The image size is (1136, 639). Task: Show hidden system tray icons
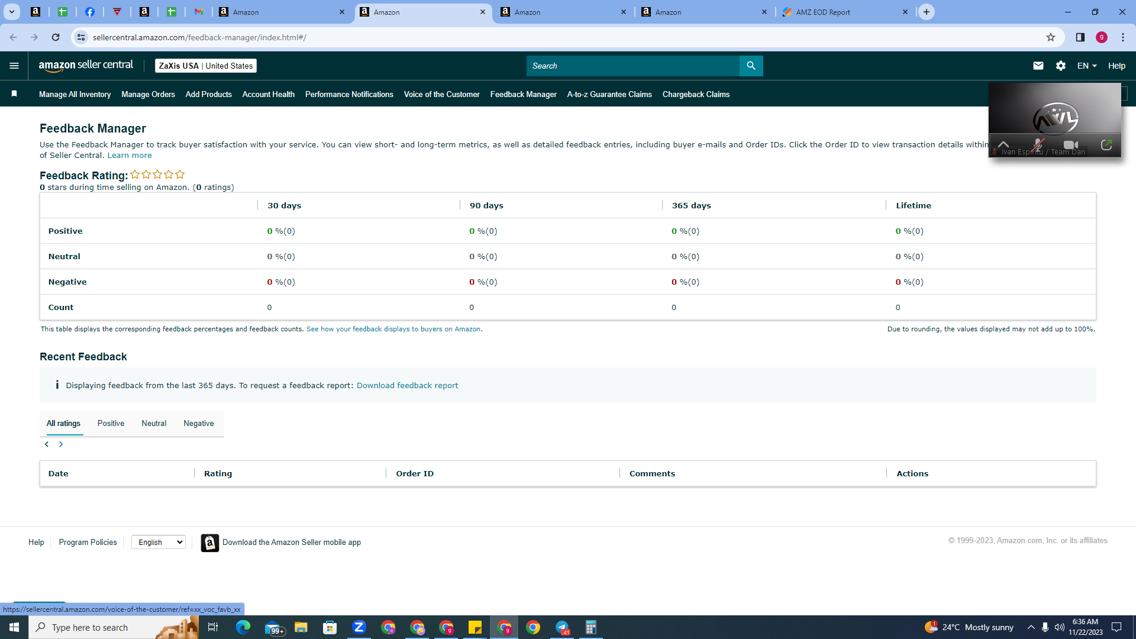pyautogui.click(x=1031, y=627)
